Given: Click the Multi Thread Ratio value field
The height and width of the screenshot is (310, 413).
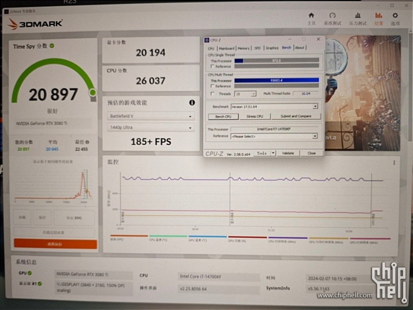Looking at the screenshot, I should click(x=305, y=94).
